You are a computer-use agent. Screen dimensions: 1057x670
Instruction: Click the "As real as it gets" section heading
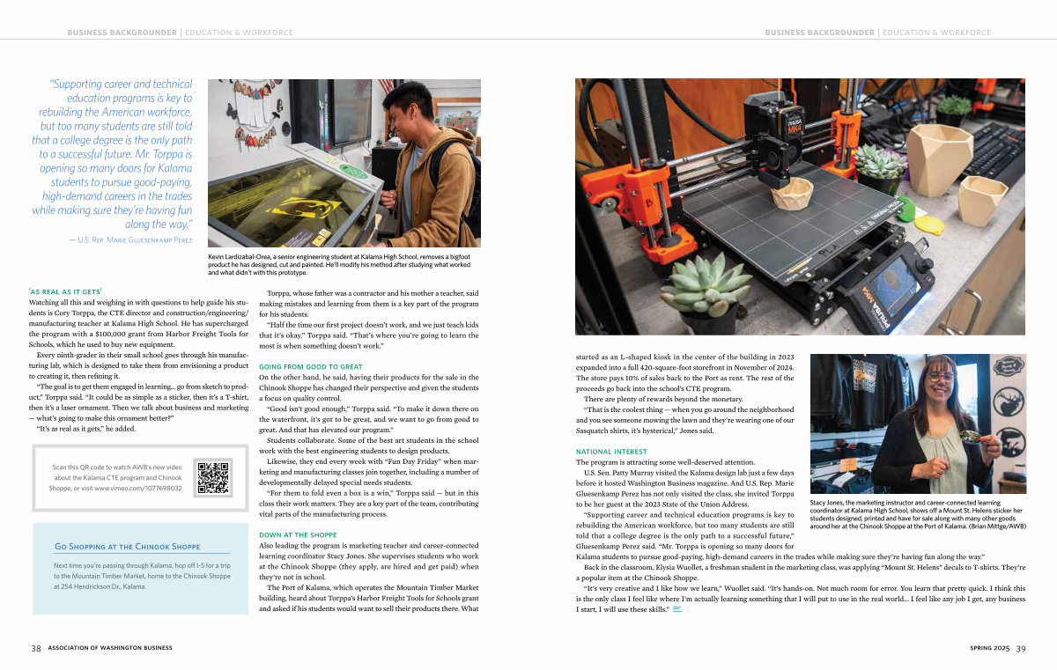pos(65,291)
